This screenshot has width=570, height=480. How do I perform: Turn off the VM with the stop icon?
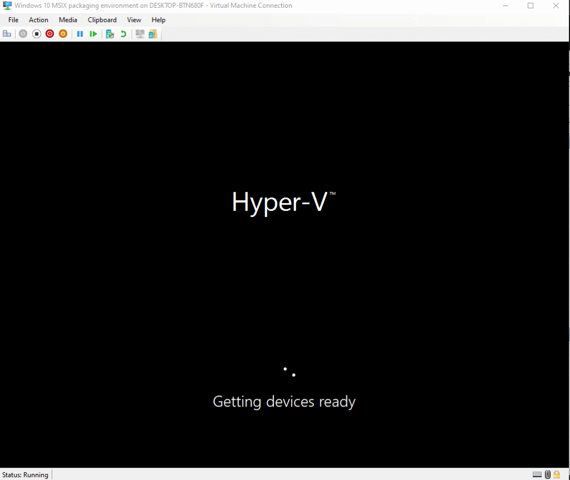(36, 34)
